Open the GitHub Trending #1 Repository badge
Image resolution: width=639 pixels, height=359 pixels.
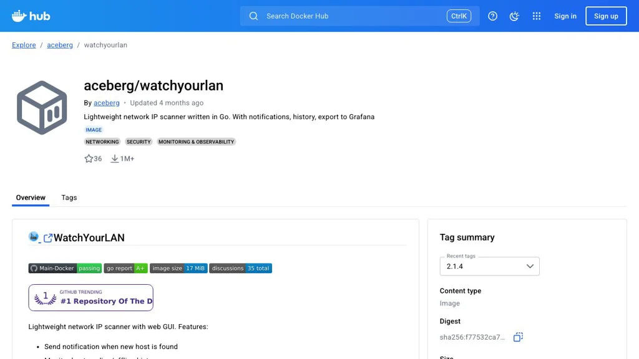91,297
